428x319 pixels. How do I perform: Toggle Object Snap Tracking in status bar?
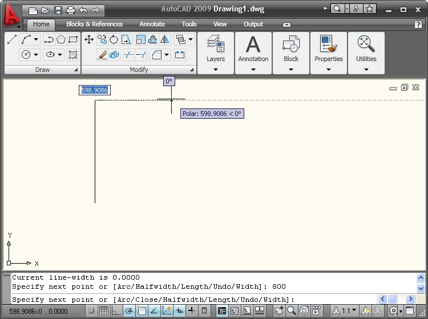(x=154, y=310)
